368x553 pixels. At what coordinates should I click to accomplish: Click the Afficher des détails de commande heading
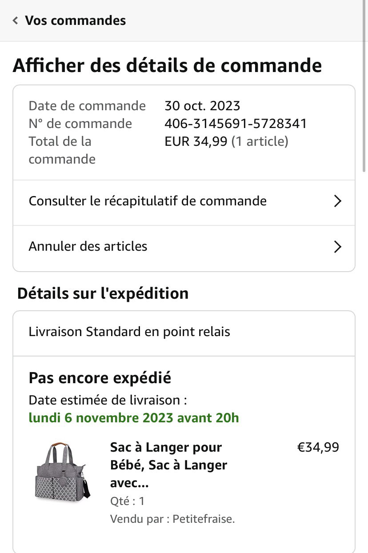pos(167,65)
